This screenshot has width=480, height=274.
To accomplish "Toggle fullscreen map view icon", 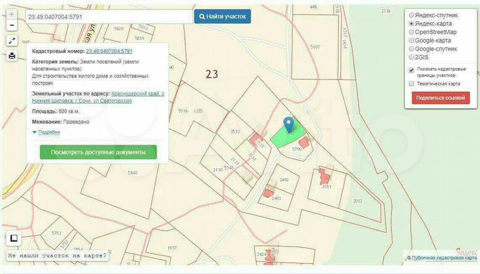I will (x=11, y=41).
